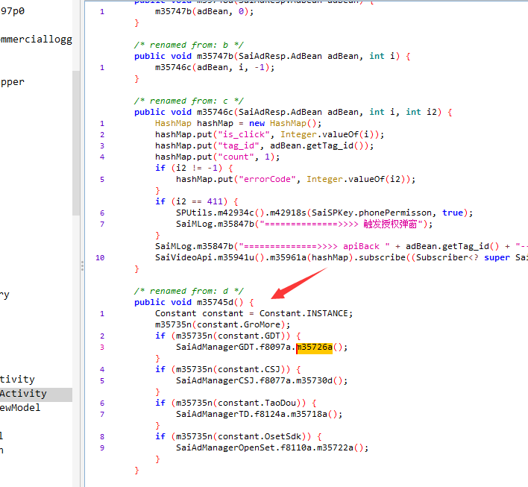Image resolution: width=528 pixels, height=487 pixels.
Task: Click the SPUtils class reference
Action: 194,213
